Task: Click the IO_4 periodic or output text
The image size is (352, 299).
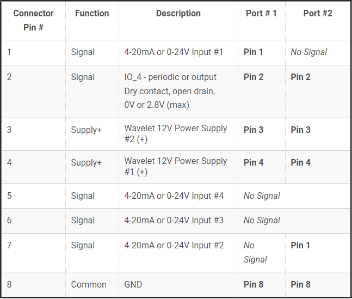Action: coord(170,77)
